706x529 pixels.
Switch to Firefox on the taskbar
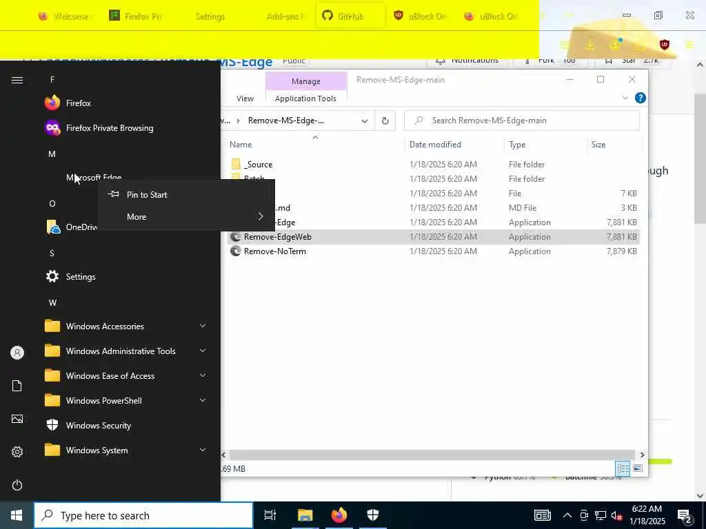click(339, 515)
